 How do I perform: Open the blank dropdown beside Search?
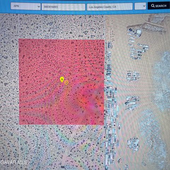click(140, 6)
